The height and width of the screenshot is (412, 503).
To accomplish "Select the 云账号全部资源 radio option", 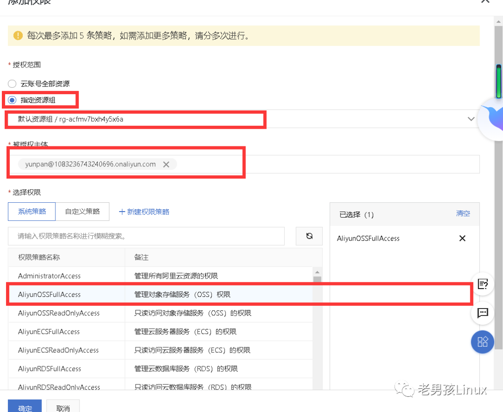I will point(12,84).
